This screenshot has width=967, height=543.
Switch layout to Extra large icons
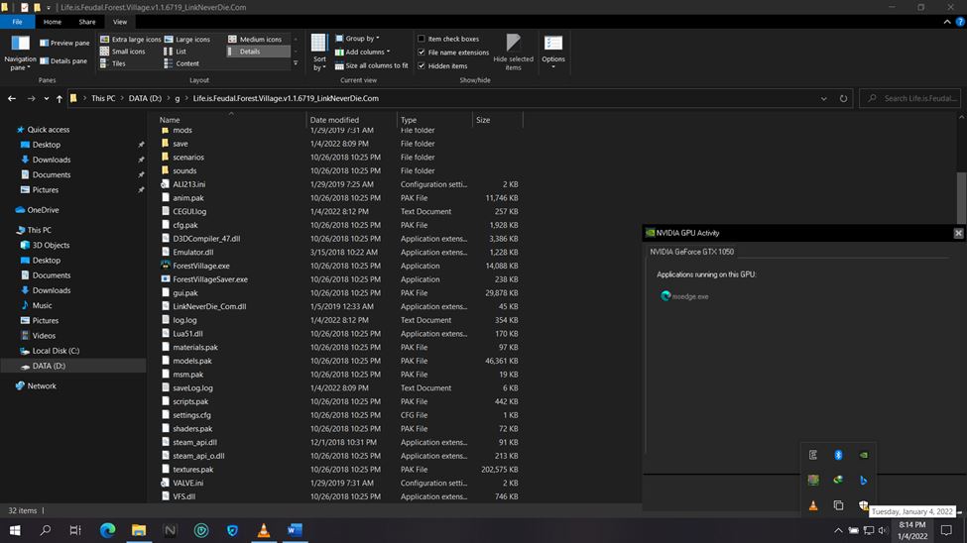(x=130, y=39)
